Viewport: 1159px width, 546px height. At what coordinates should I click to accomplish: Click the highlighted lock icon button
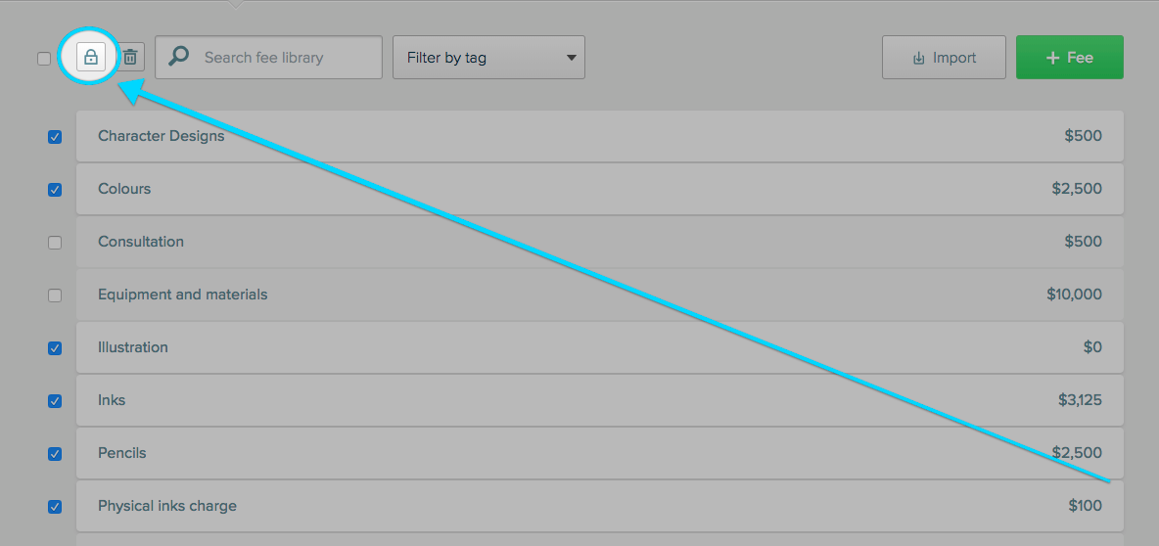[x=91, y=57]
